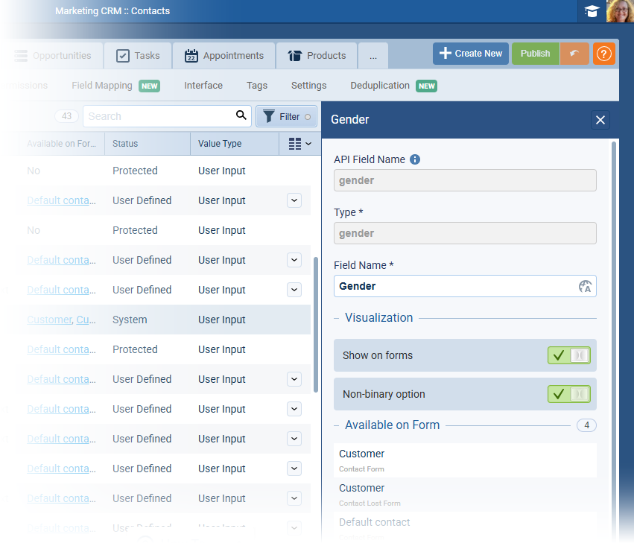Open the Field Mapping section
The image size is (634, 543).
[101, 85]
